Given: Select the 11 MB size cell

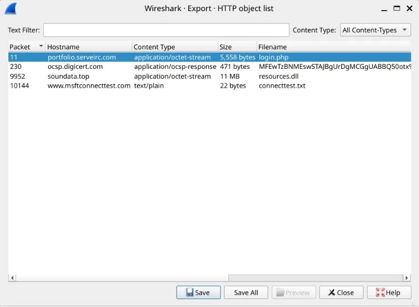Looking at the screenshot, I should coord(230,76).
